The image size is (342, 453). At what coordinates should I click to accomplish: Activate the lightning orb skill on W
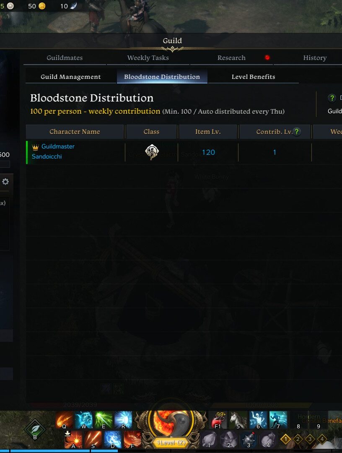click(x=84, y=420)
